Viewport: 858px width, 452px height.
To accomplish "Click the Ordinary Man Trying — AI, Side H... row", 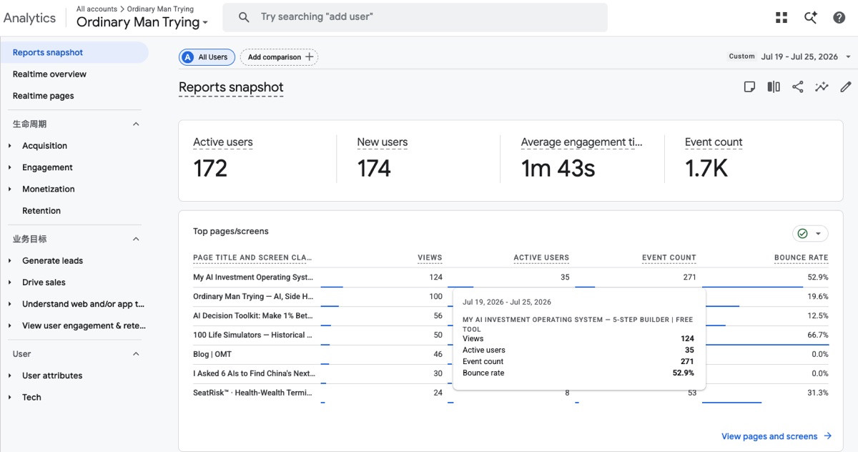I will 511,297.
